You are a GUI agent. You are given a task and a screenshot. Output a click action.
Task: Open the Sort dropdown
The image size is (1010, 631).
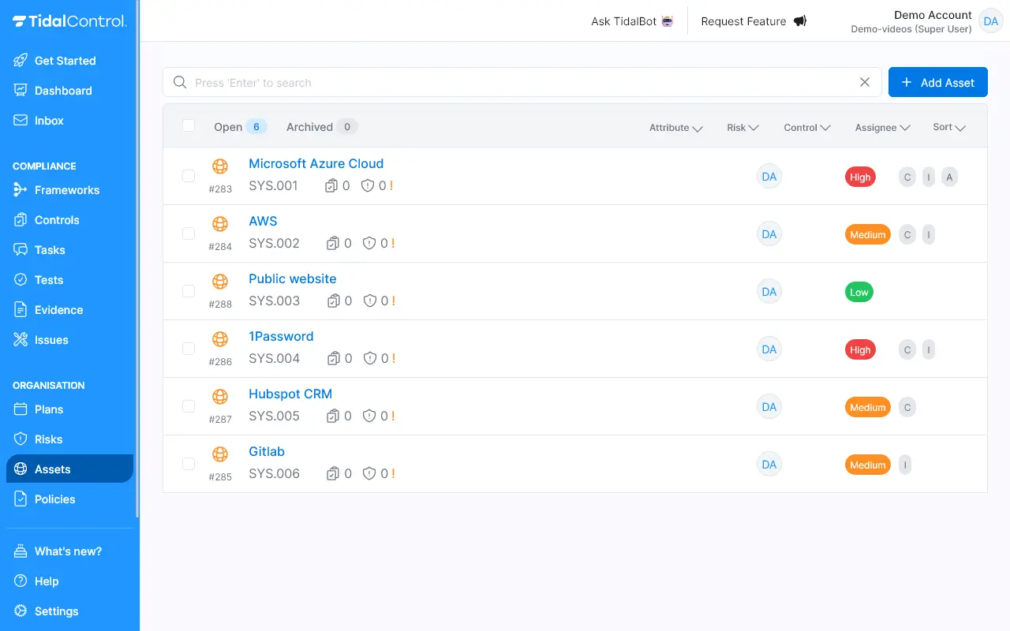pyautogui.click(x=949, y=127)
